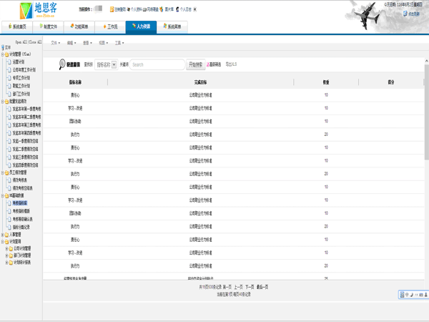Go to 最后一页 last page

262,287
